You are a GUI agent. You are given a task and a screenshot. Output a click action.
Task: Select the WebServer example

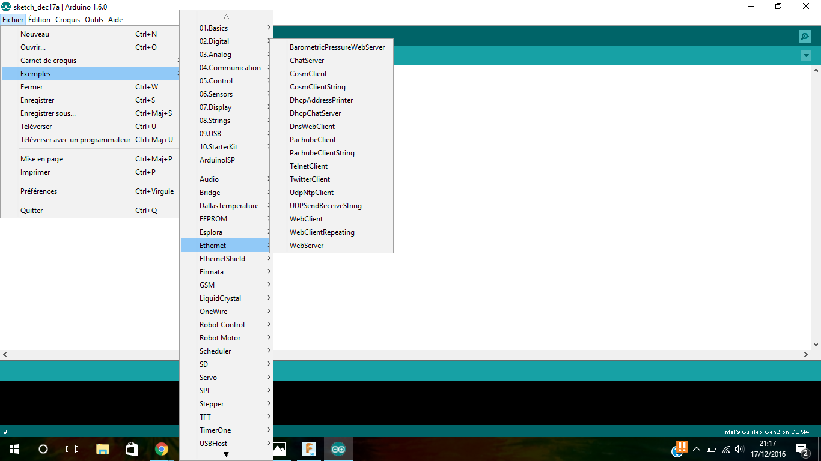tap(307, 246)
